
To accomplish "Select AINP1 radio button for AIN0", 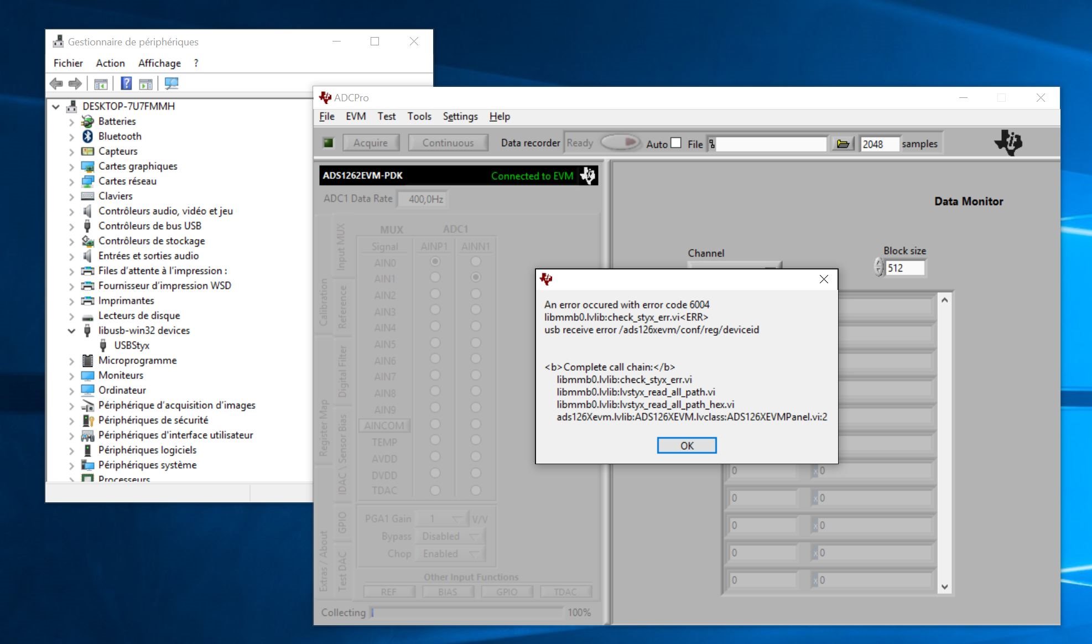I will tap(435, 261).
